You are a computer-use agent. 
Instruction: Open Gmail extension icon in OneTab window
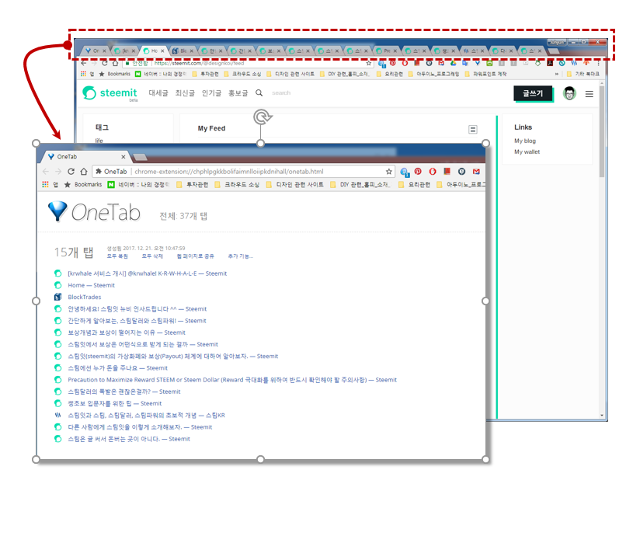point(476,172)
